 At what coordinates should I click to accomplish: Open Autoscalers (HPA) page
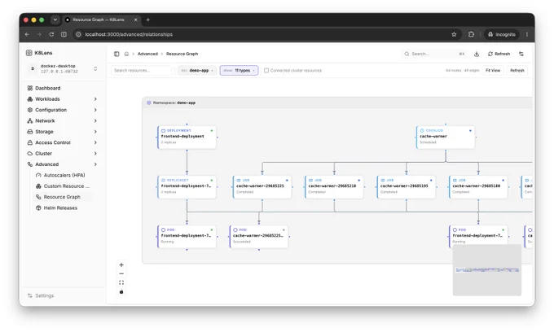[x=64, y=175]
